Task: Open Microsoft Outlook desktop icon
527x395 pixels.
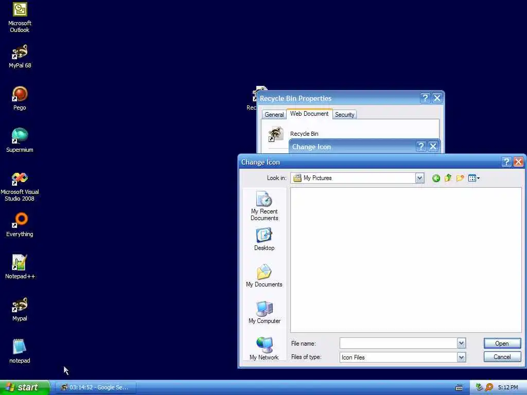Action: [x=20, y=17]
